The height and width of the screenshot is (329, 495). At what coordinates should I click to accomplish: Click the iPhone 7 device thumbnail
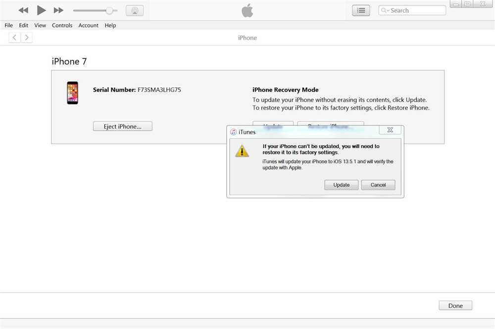[x=72, y=93]
